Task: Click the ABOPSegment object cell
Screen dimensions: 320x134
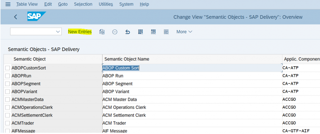Action: click(57, 84)
